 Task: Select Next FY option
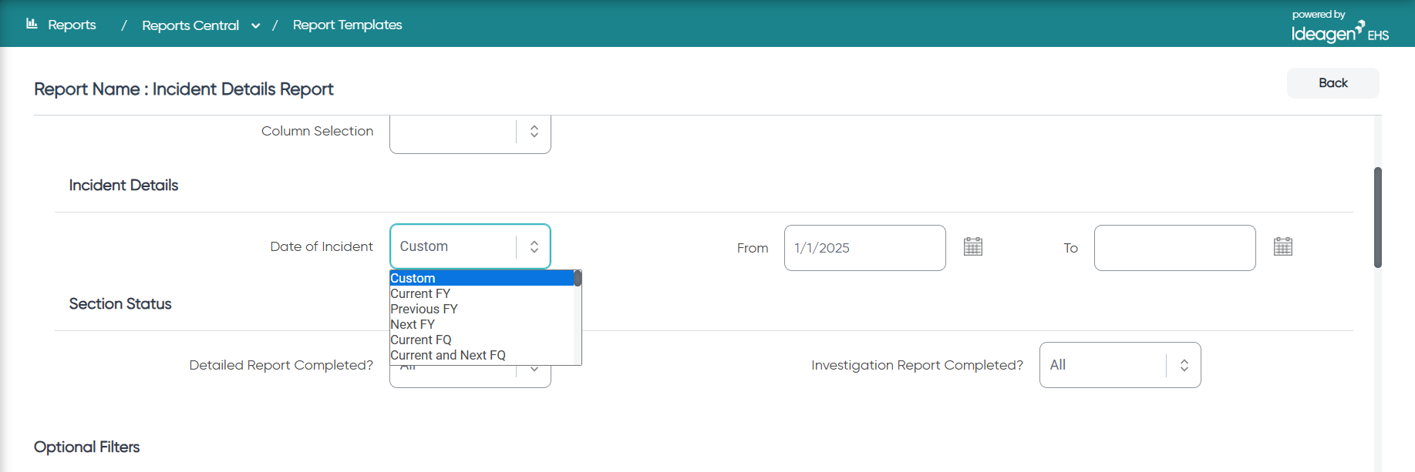482,324
